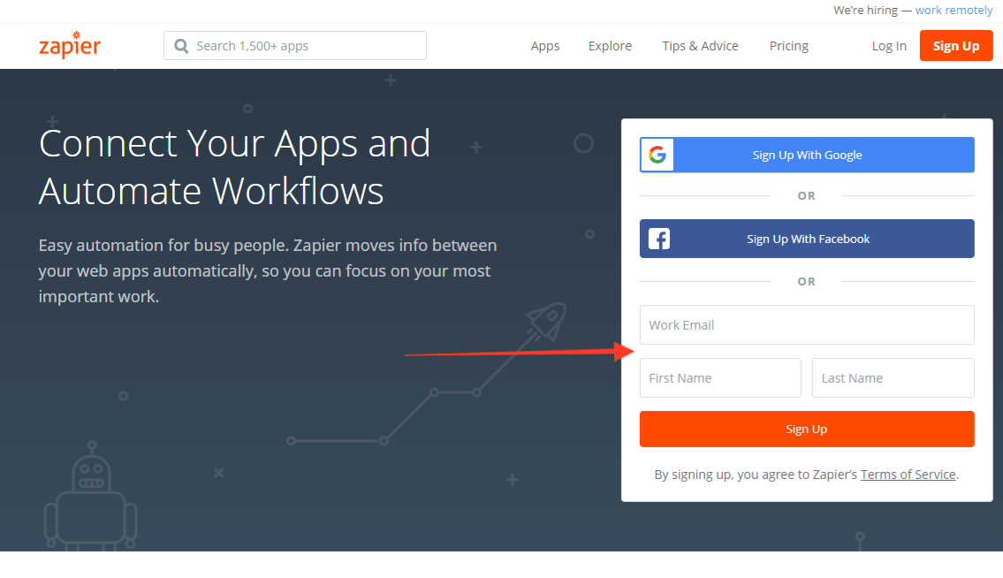
Task: Click the Zapier logo
Action: [x=70, y=45]
